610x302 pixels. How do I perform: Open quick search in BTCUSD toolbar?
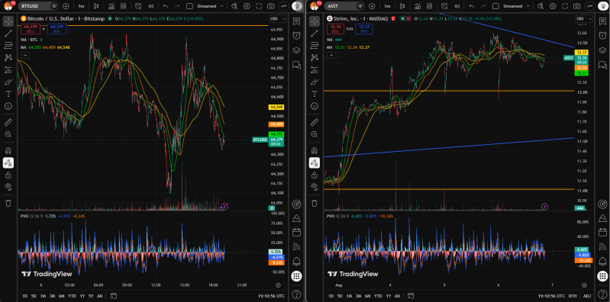[x=234, y=6]
